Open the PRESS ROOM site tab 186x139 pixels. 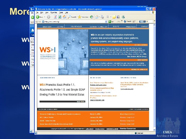(131, 27)
